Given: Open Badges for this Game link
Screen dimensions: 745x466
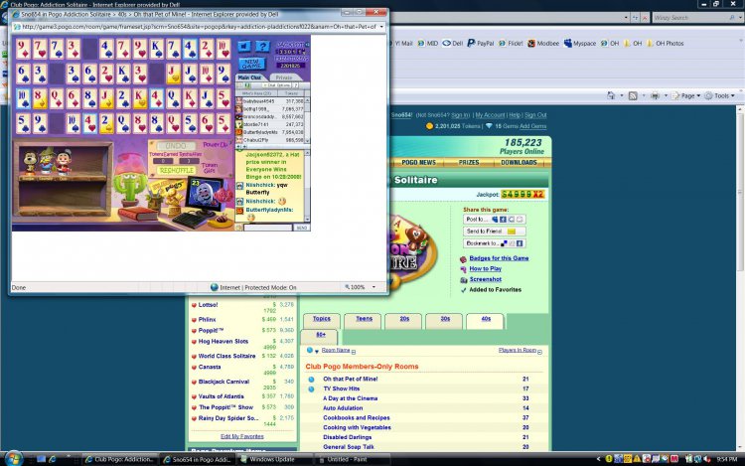Looking at the screenshot, I should point(499,258).
